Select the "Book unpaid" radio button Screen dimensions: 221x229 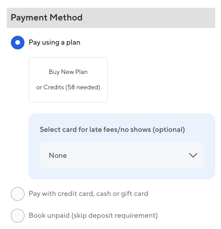18,215
